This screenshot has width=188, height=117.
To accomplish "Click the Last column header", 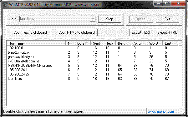I will pyautogui.click(x=170, y=43).
